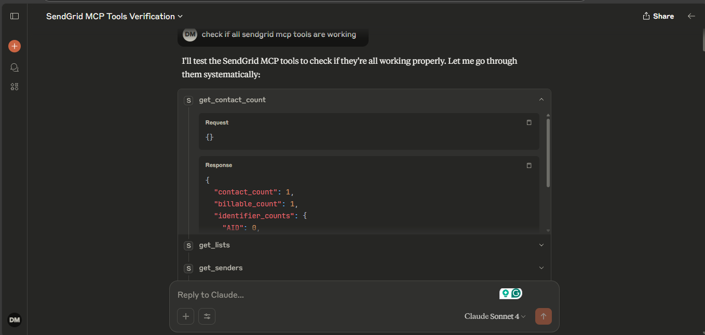Expand the get_senders tool call
This screenshot has width=705, height=335.
(x=541, y=268)
